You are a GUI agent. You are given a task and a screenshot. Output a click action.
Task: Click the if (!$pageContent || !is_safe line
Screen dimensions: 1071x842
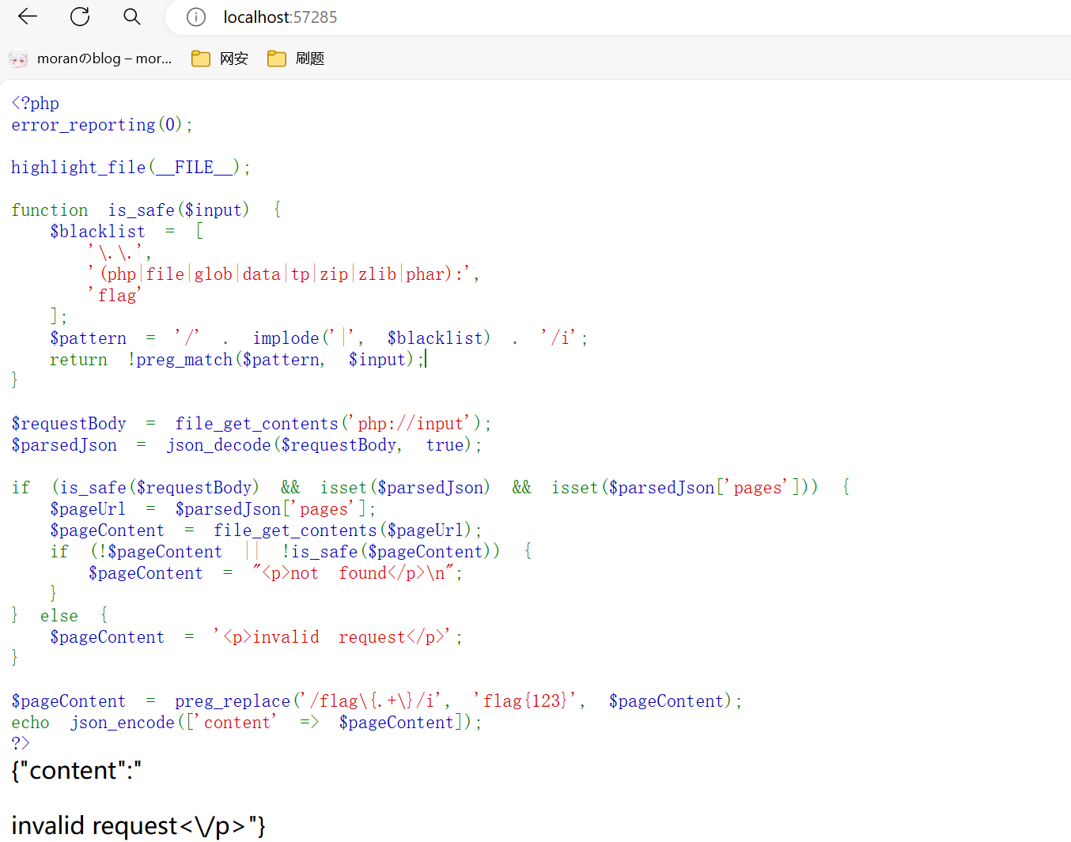291,552
